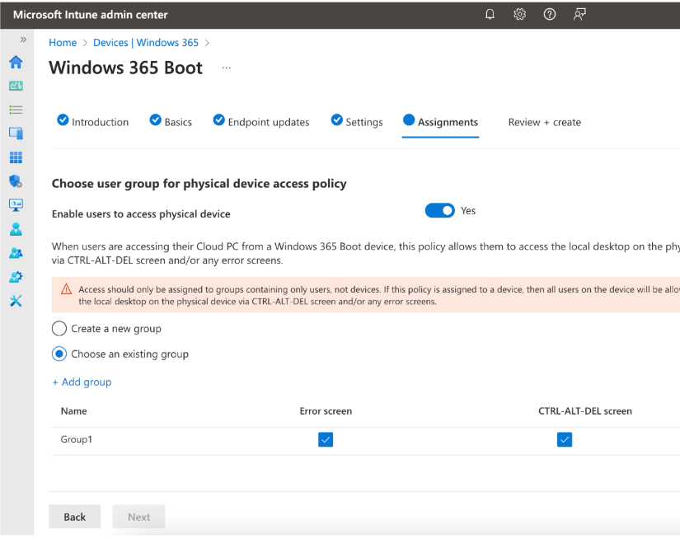Open the notifications bell
Screen dimensions: 680x539
[x=490, y=15]
